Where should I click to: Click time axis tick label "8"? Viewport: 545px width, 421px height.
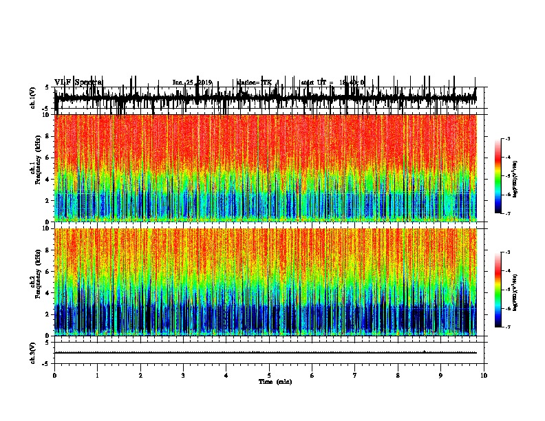398,376
